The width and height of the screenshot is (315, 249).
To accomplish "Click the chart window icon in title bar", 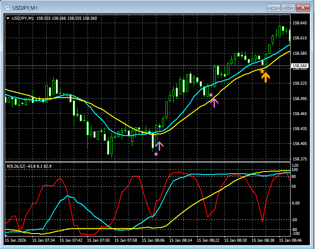I will (x=7, y=7).
